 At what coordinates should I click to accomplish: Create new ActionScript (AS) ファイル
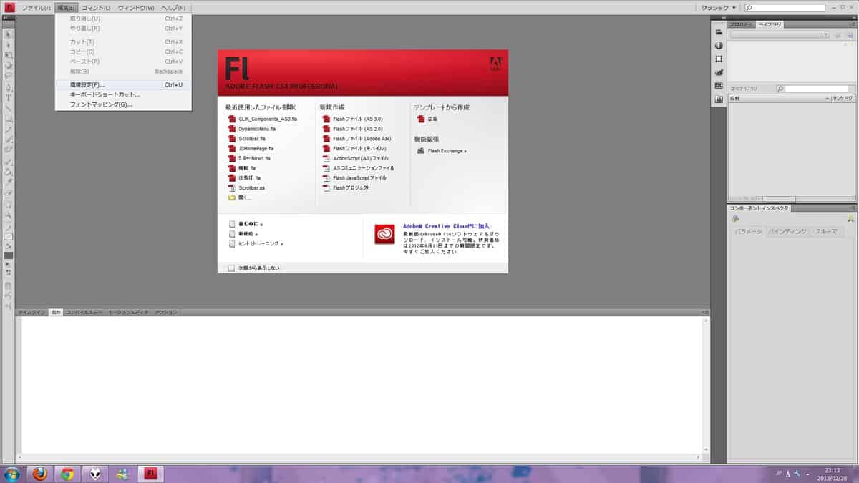point(356,158)
